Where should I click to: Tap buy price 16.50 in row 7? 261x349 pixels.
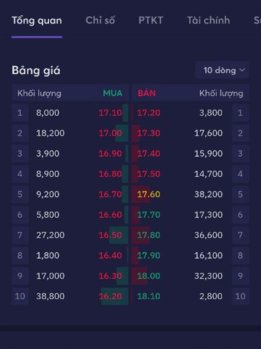tap(110, 235)
